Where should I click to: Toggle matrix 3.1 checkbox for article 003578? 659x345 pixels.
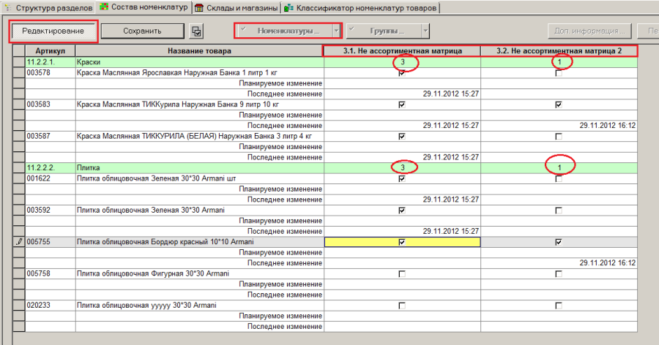click(402, 73)
